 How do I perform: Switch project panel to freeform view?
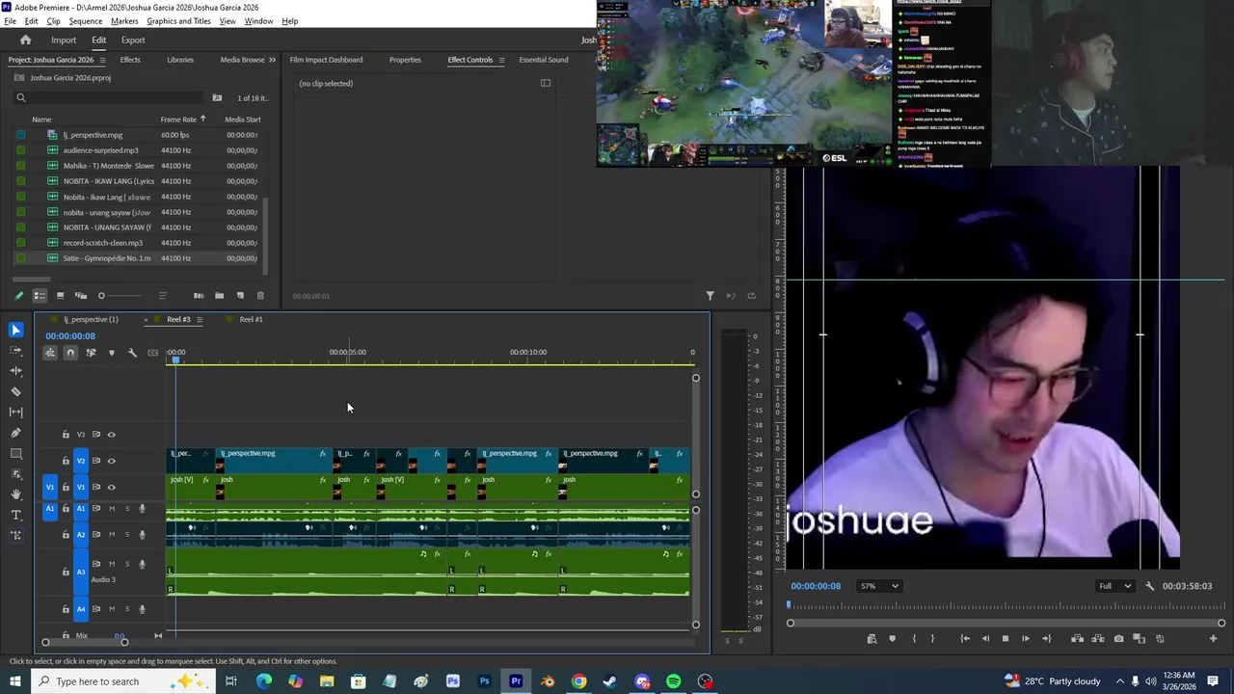pyautogui.click(x=81, y=296)
